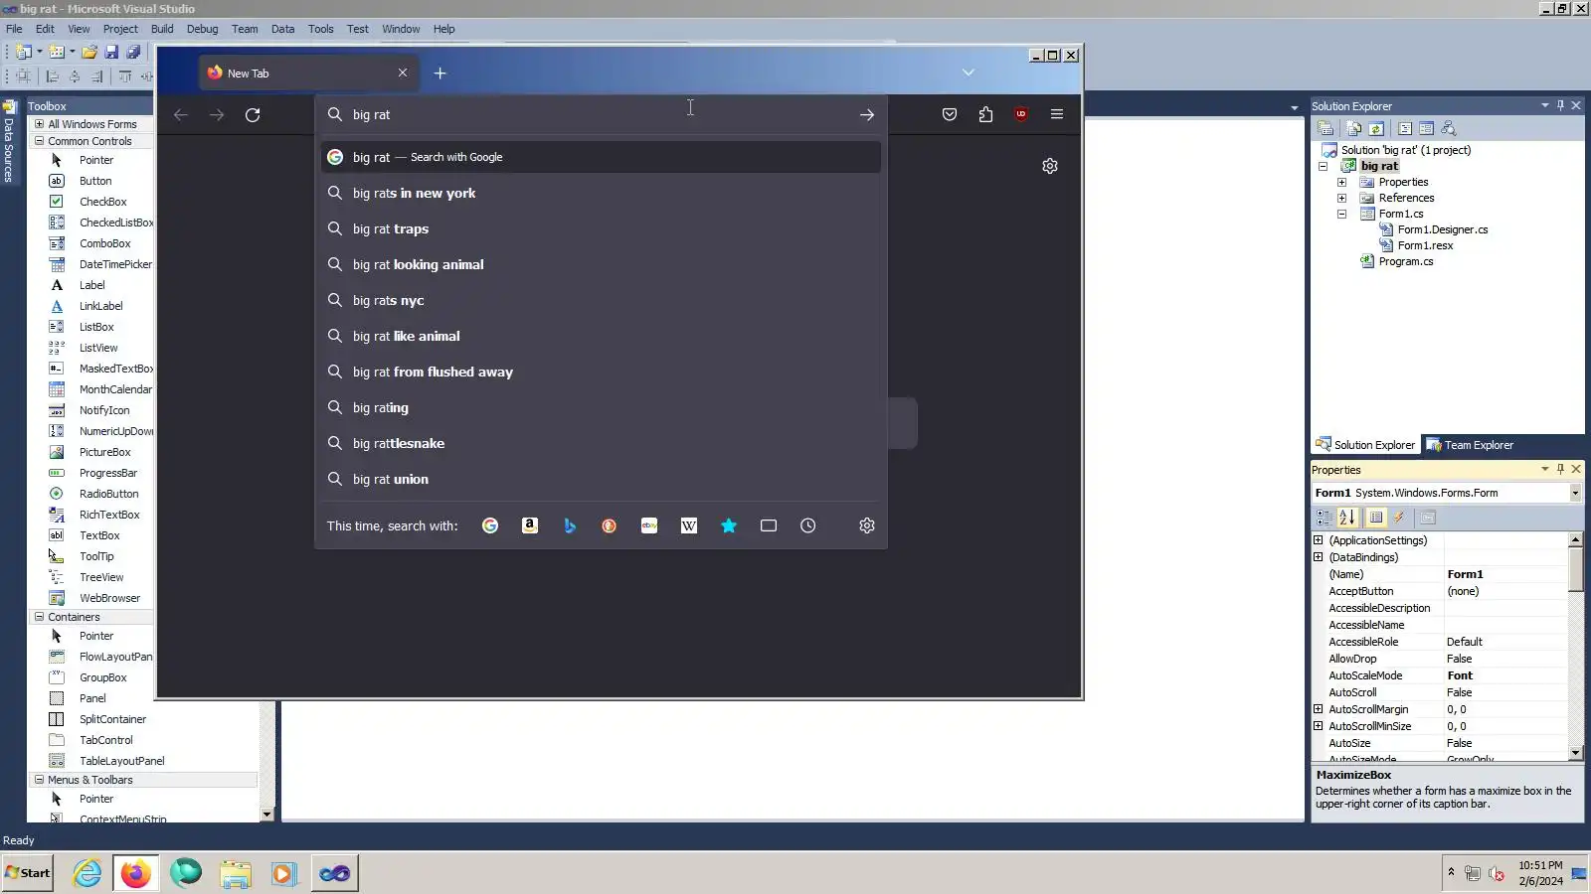Show Events lightning icon in Properties panel

(1399, 518)
